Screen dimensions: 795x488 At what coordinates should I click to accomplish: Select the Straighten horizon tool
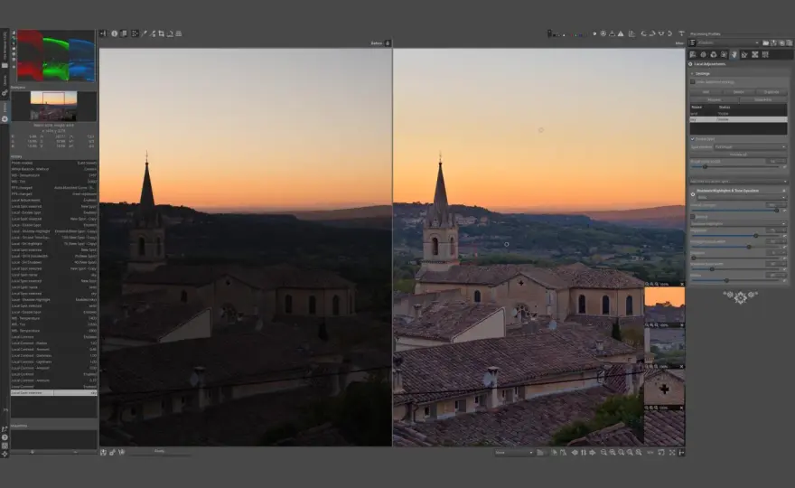(x=170, y=33)
